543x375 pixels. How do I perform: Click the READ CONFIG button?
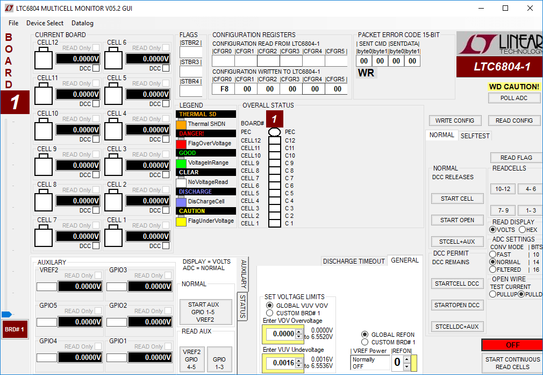514,121
